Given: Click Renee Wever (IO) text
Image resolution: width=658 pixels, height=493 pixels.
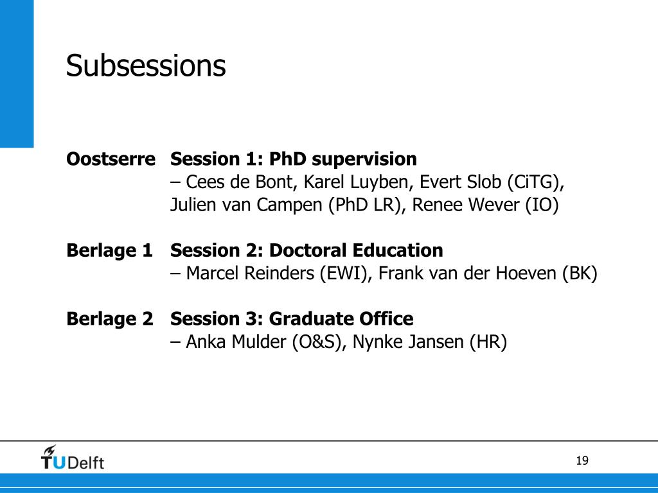Looking at the screenshot, I should pos(486,205).
